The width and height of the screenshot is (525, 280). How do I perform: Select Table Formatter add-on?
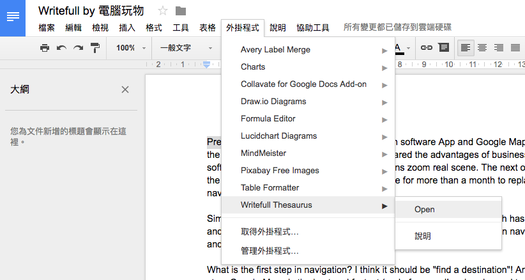pos(308,187)
